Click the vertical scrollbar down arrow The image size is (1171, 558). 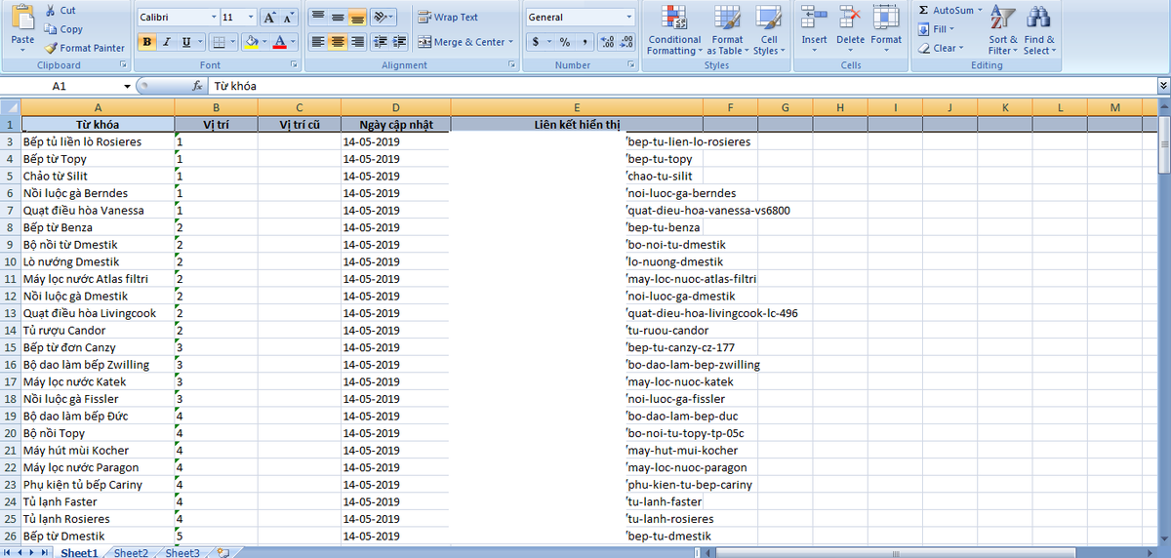(x=1164, y=537)
